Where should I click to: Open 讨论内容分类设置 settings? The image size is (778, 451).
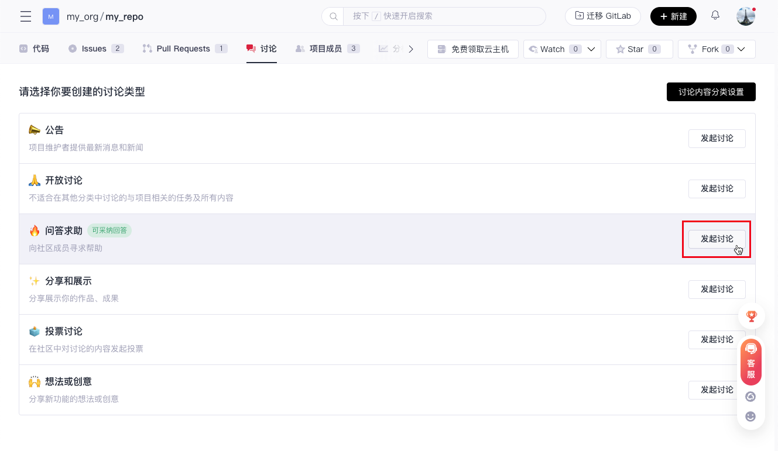(711, 92)
